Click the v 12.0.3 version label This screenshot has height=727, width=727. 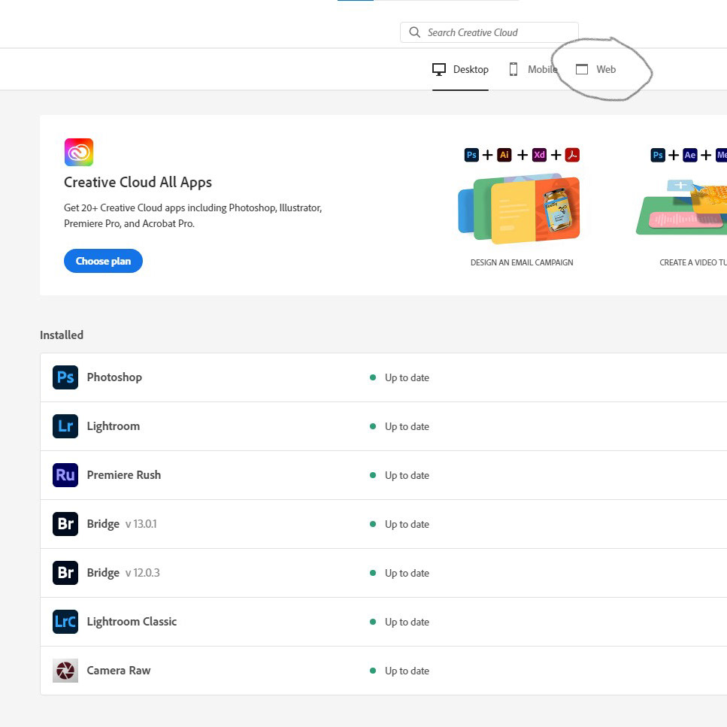point(142,573)
